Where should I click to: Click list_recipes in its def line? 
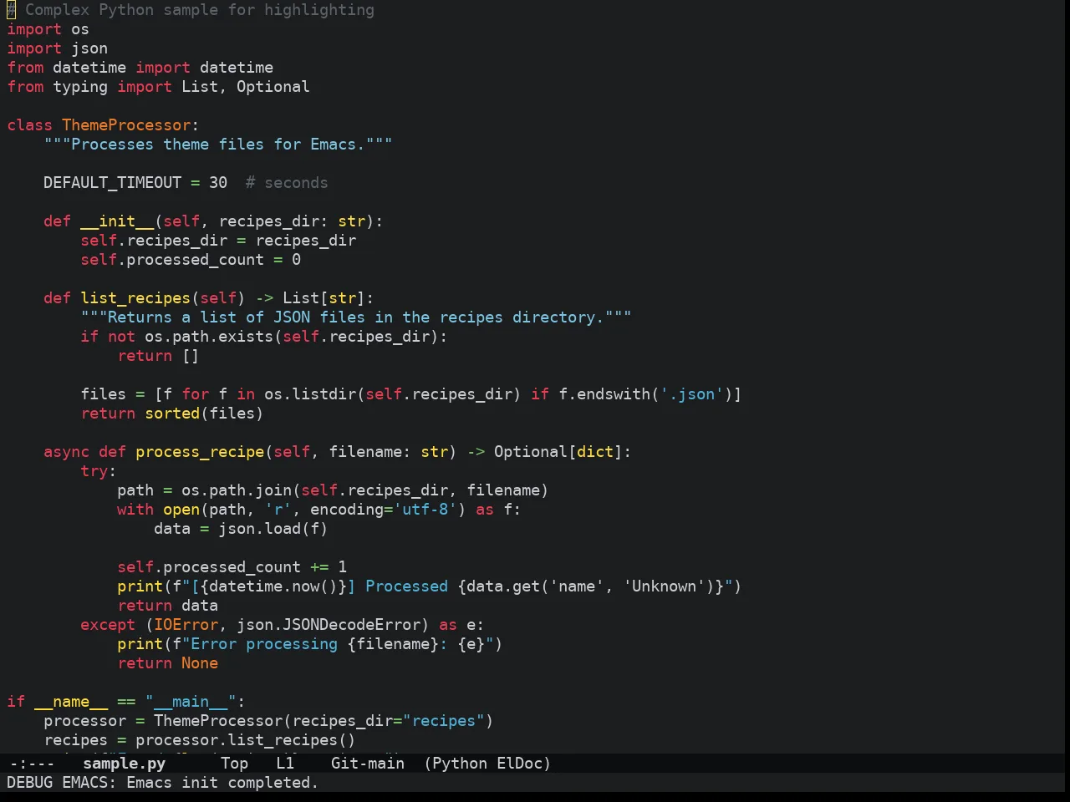point(135,298)
